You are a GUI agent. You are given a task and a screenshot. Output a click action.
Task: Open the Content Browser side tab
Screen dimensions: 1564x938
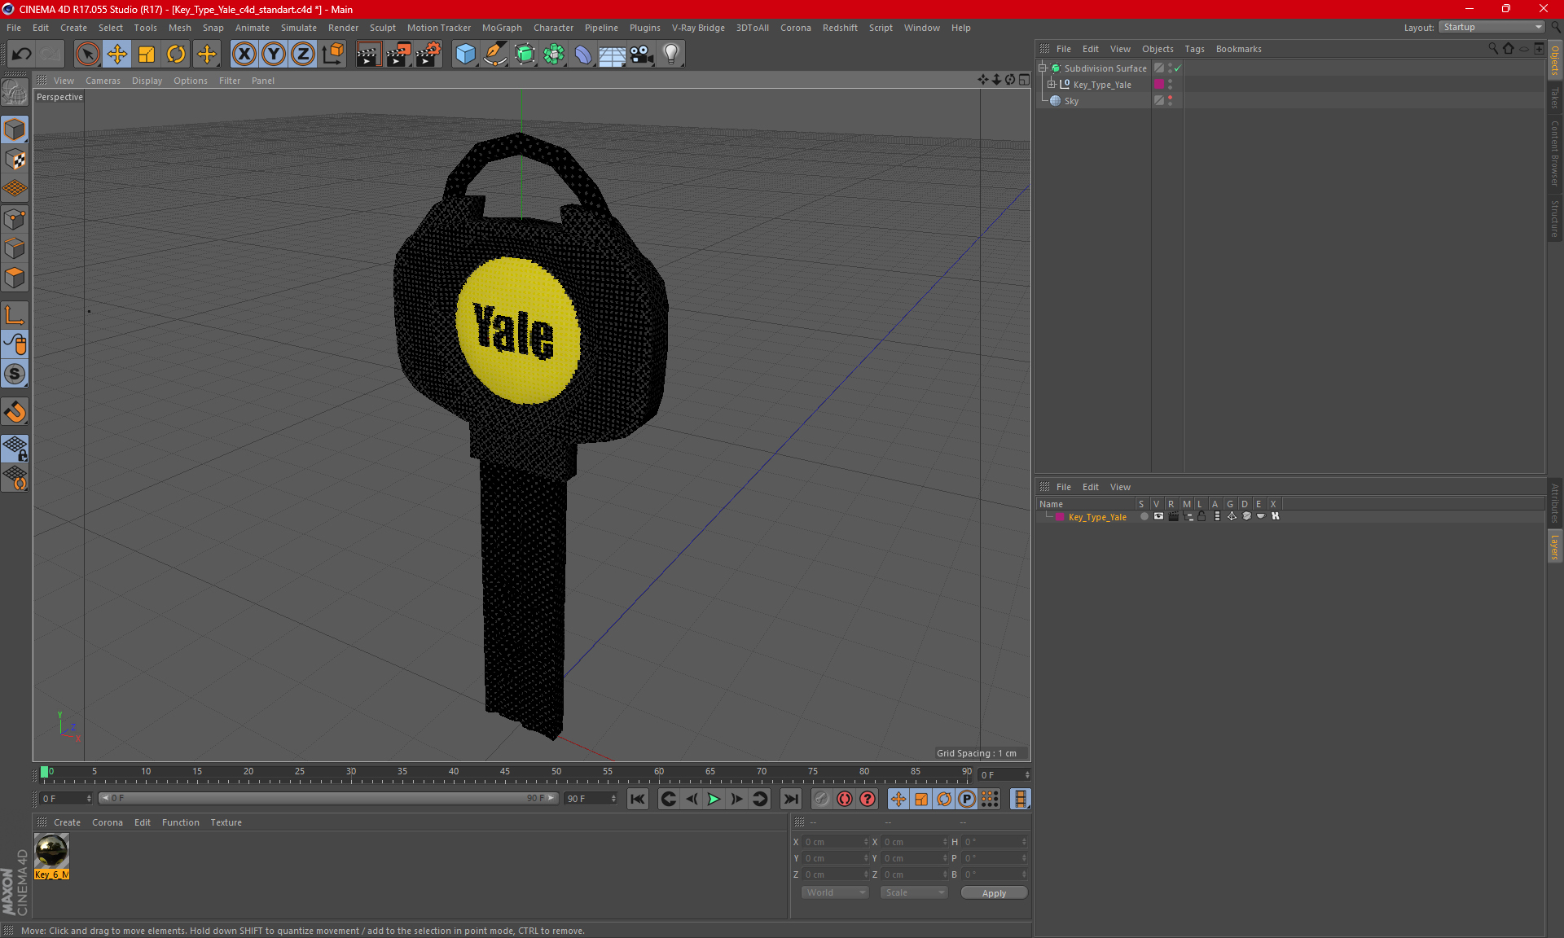[1555, 153]
